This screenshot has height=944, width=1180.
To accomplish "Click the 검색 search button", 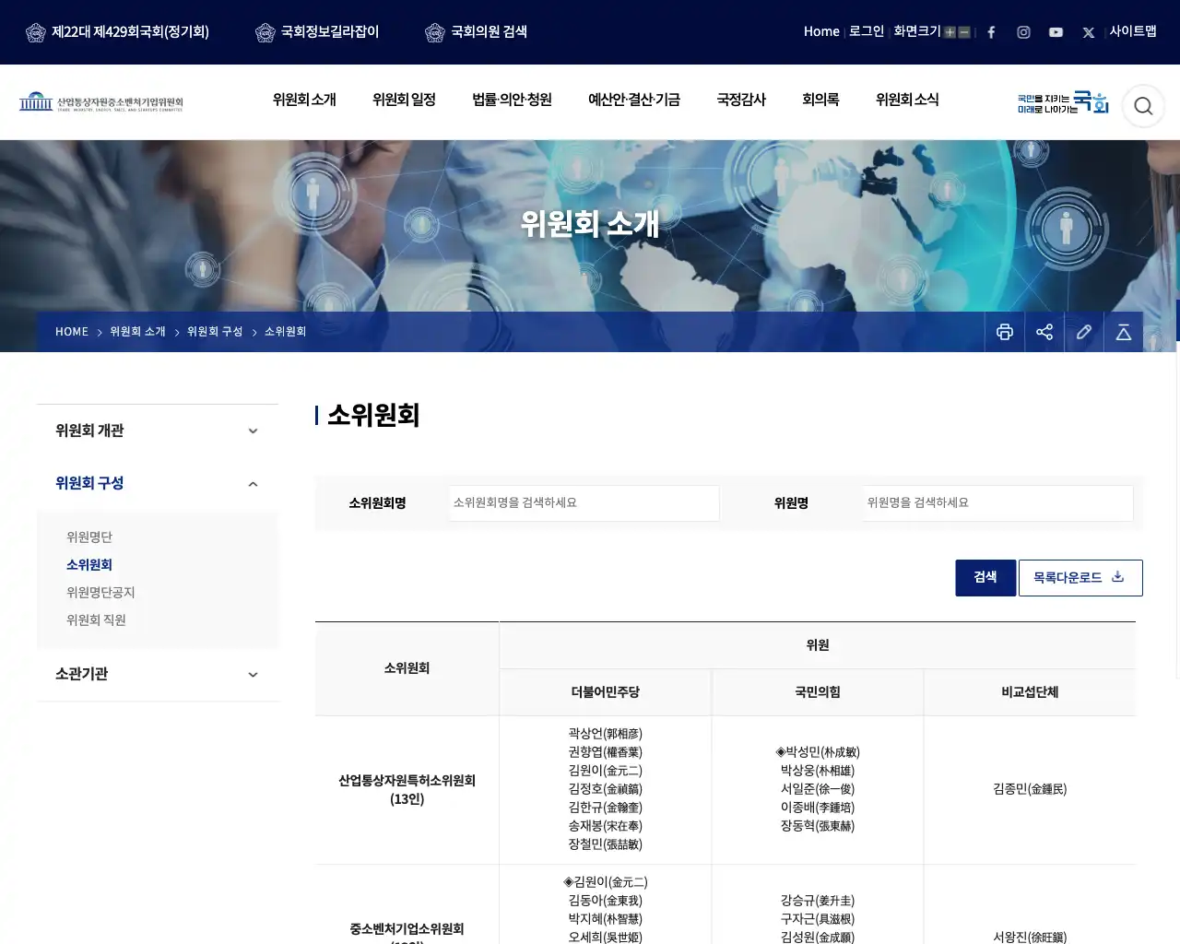I will (985, 578).
